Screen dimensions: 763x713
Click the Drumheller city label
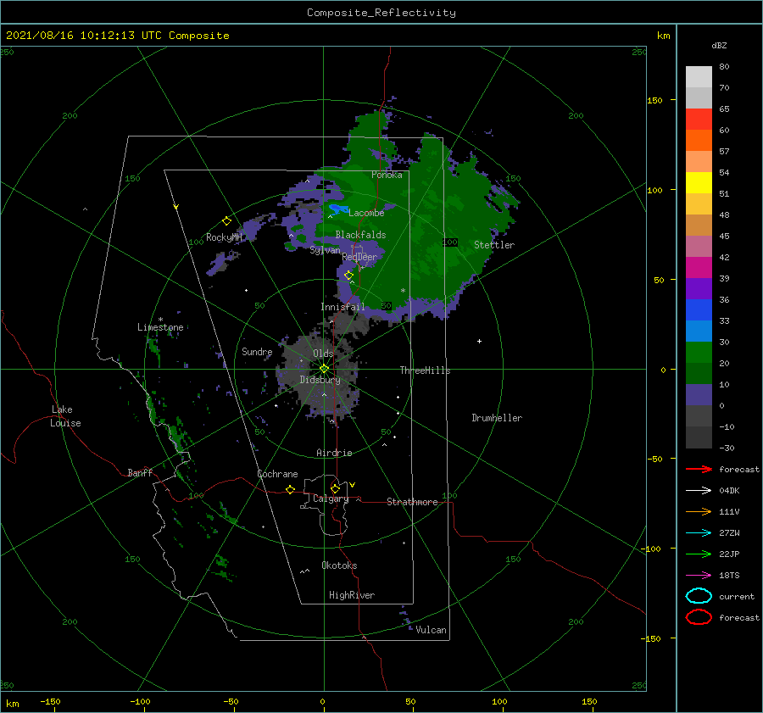click(497, 418)
